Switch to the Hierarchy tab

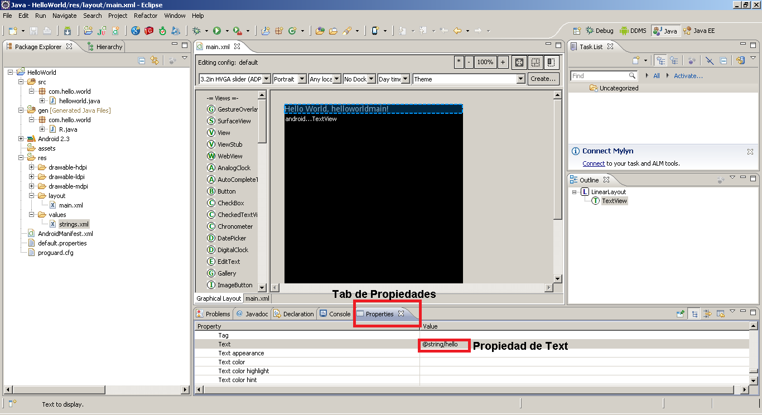click(x=104, y=47)
